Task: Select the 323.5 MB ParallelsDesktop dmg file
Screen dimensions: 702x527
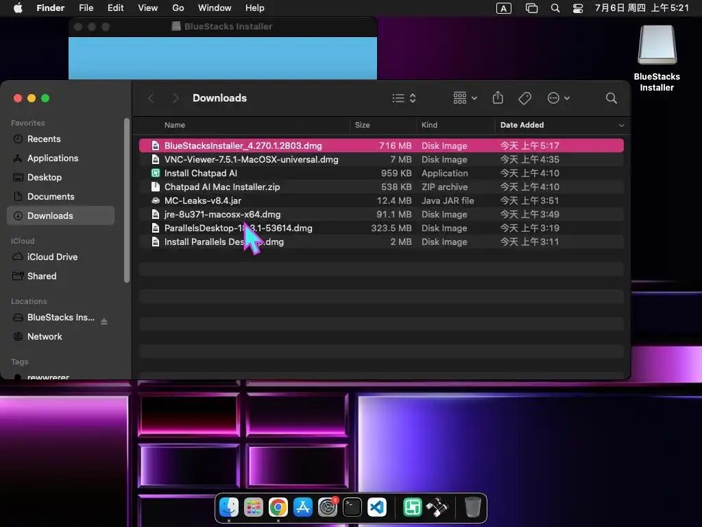Action: click(381, 228)
